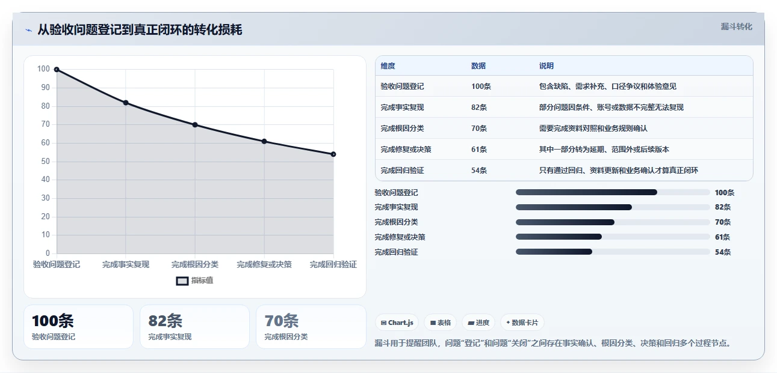Image resolution: width=777 pixels, height=373 pixels.
Task: Select the 表格 chip
Action: click(441, 323)
